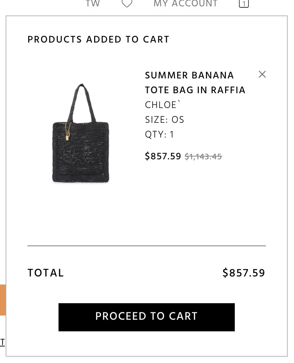Open the MY ACCOUNT menu
294x363 pixels.
point(186,3)
